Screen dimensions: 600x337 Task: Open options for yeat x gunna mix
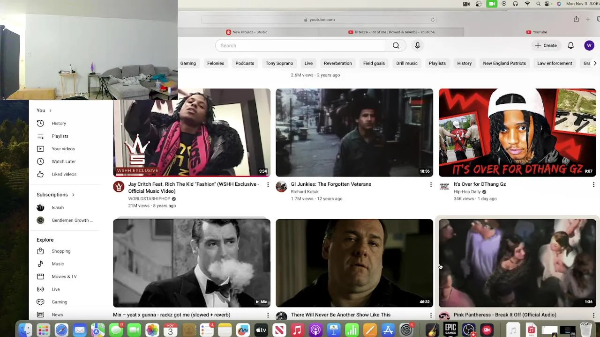click(268, 315)
